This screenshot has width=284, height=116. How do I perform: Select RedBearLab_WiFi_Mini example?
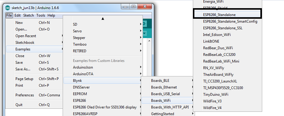(227, 61)
